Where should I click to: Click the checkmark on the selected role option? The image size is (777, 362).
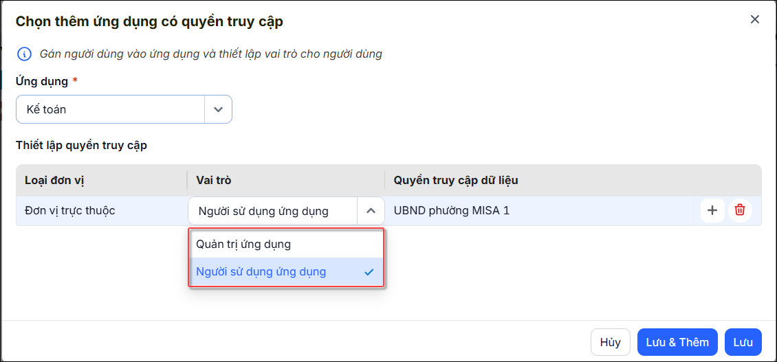(369, 272)
